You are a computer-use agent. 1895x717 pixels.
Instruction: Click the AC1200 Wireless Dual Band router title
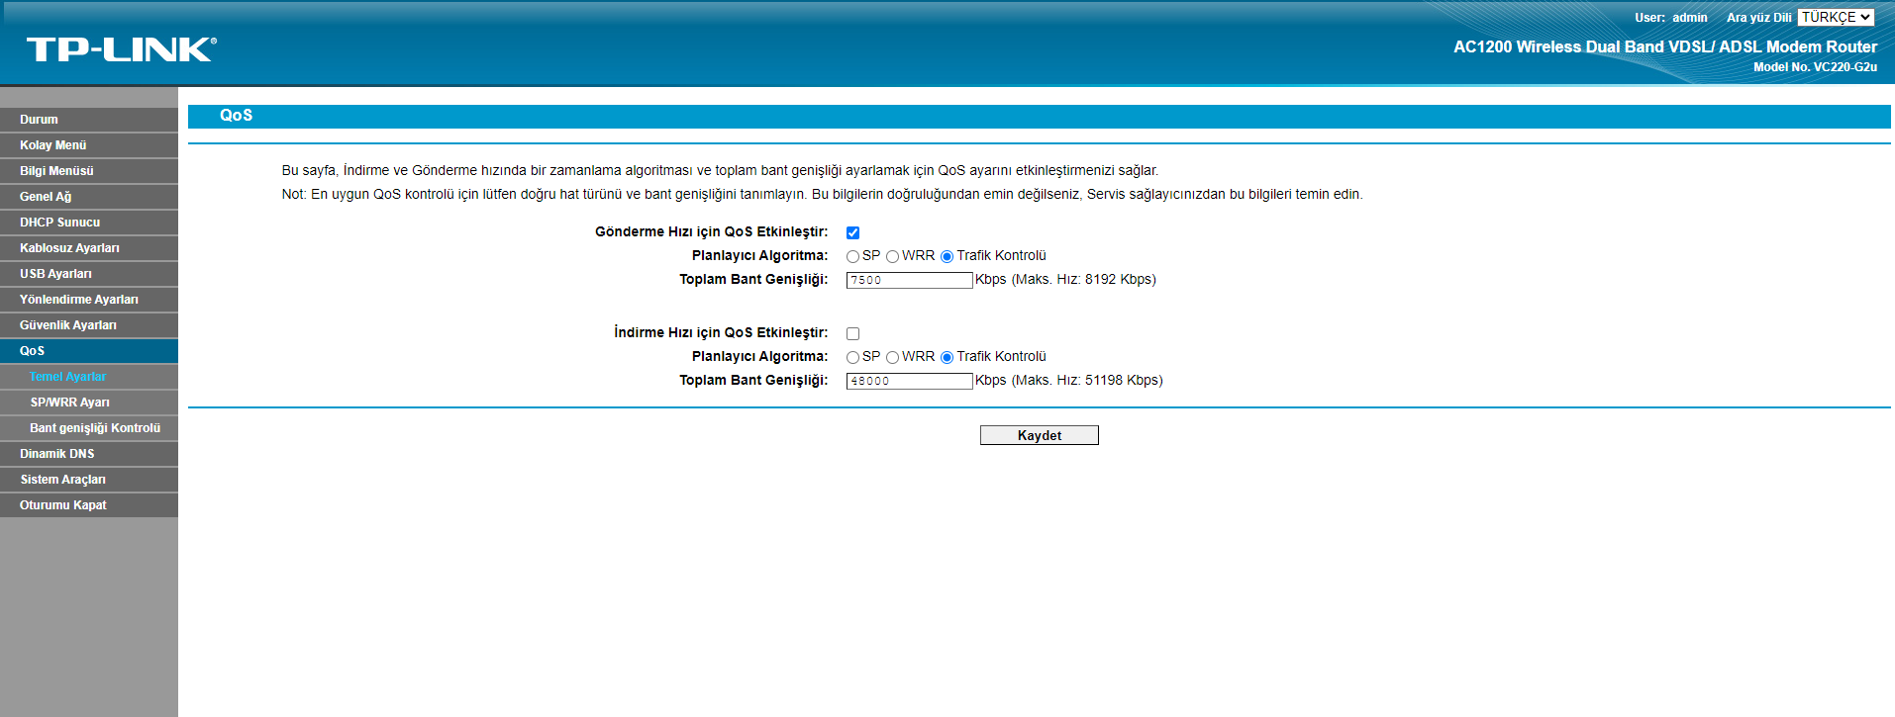(1665, 46)
